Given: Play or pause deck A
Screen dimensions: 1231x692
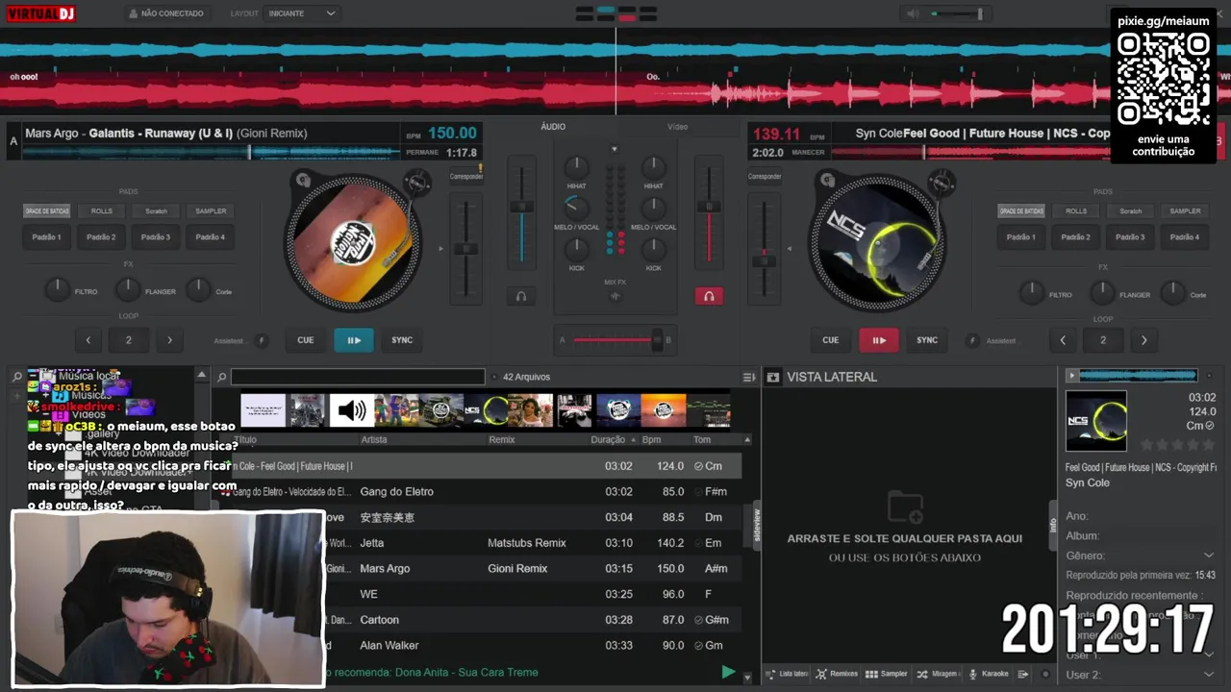Looking at the screenshot, I should tap(354, 339).
